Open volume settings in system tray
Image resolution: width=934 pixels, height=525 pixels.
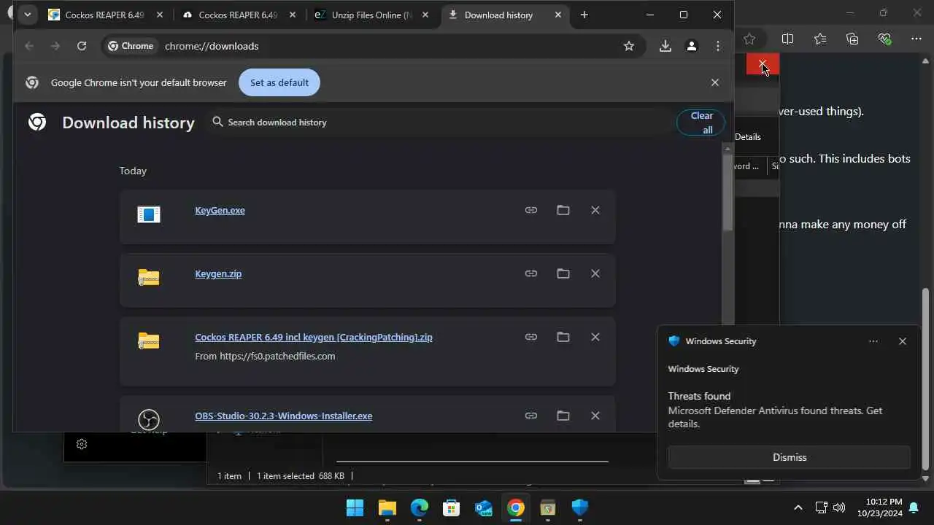[839, 507]
